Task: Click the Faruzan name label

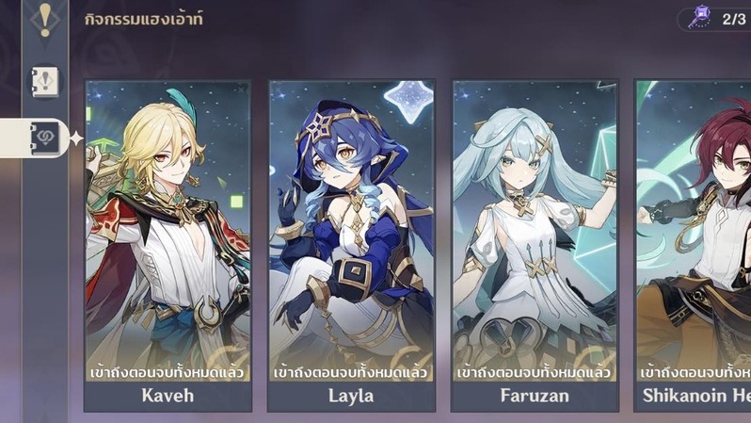Action: pyautogui.click(x=535, y=396)
